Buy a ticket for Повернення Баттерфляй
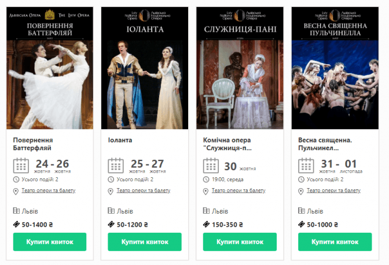This screenshot has width=389, height=265. click(50, 242)
